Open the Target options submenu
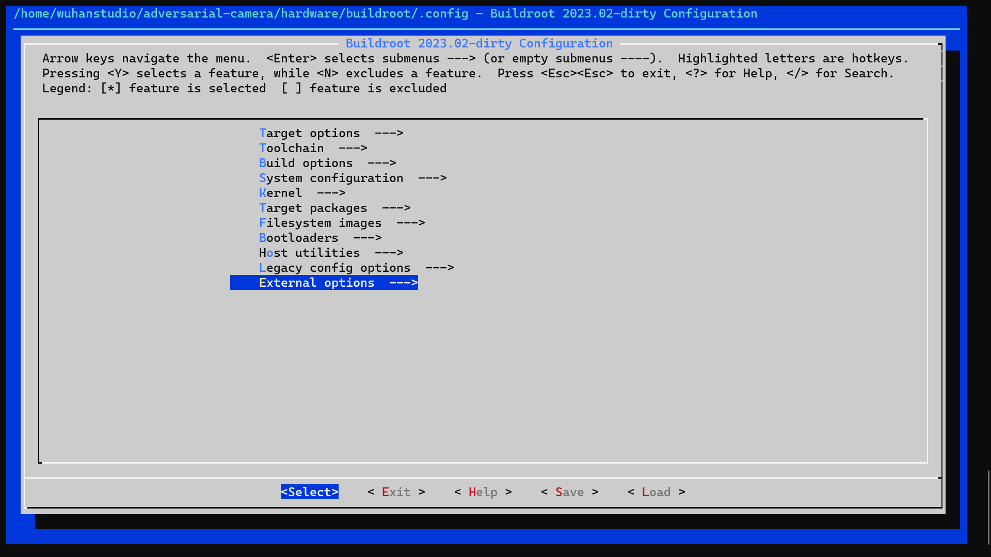 click(x=310, y=133)
